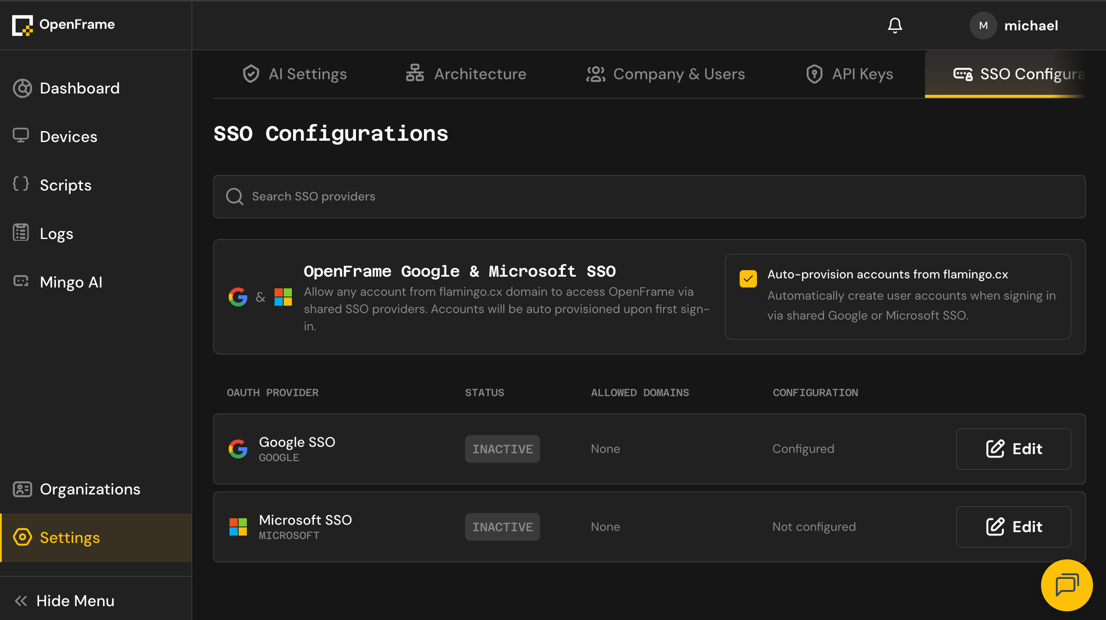Click the Microsoft logo in shared SSO card
1106x620 pixels.
283,297
